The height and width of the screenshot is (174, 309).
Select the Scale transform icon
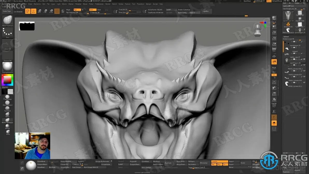click(45, 11)
